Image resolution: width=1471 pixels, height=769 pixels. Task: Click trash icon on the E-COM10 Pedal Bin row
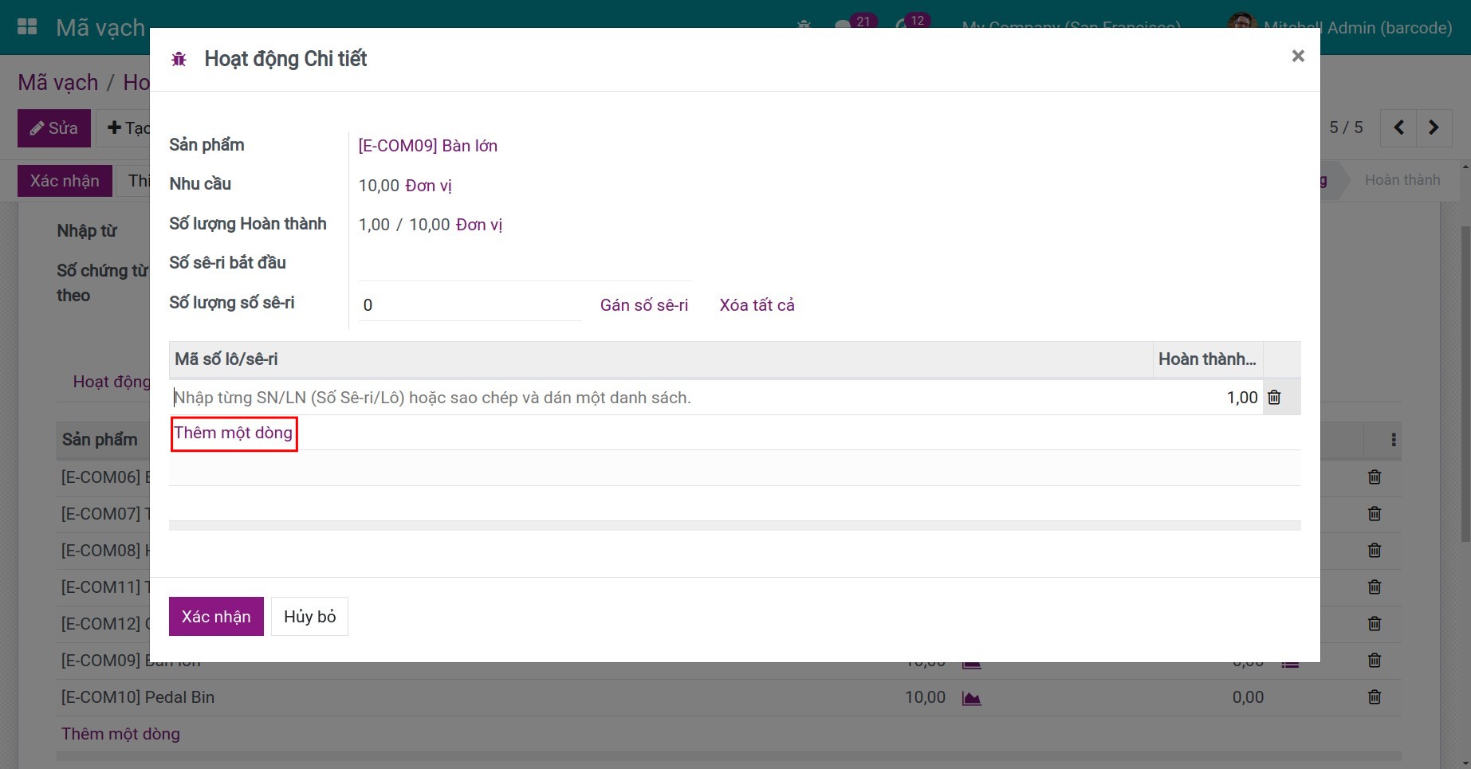click(x=1375, y=697)
